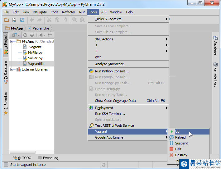Select Vagrant Destroy
This screenshot has height=169, width=221.
click(x=189, y=155)
